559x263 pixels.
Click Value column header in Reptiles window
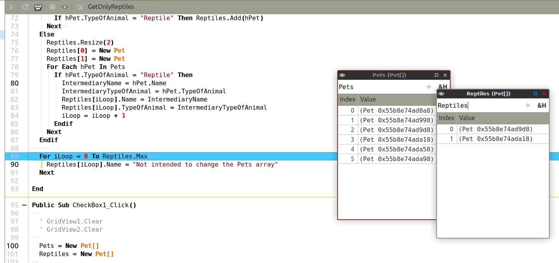click(503, 118)
